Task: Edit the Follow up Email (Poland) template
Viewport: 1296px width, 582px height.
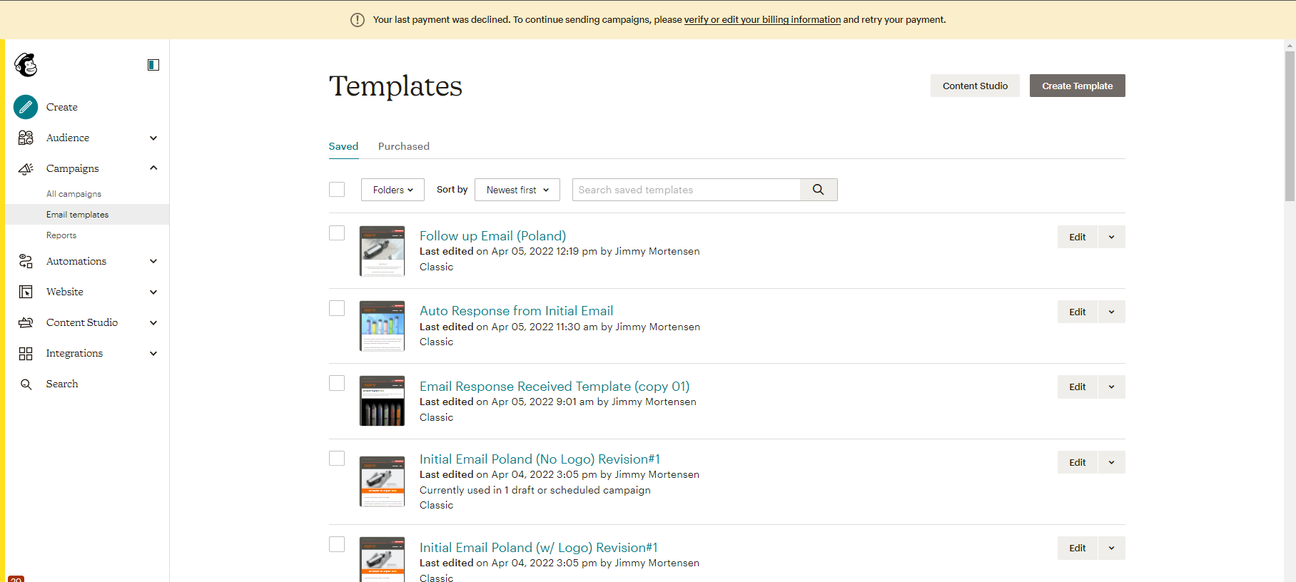Action: point(1078,237)
